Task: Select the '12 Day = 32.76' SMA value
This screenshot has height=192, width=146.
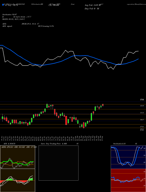Action: (x=11, y=5)
